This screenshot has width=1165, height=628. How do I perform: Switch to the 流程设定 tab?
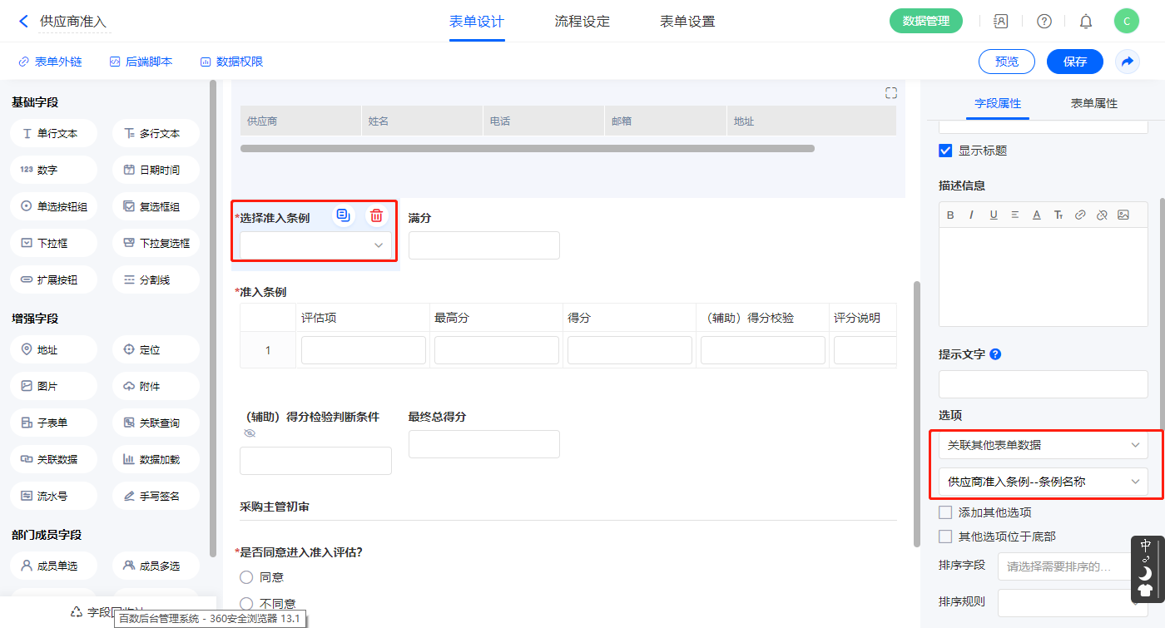pyautogui.click(x=582, y=22)
